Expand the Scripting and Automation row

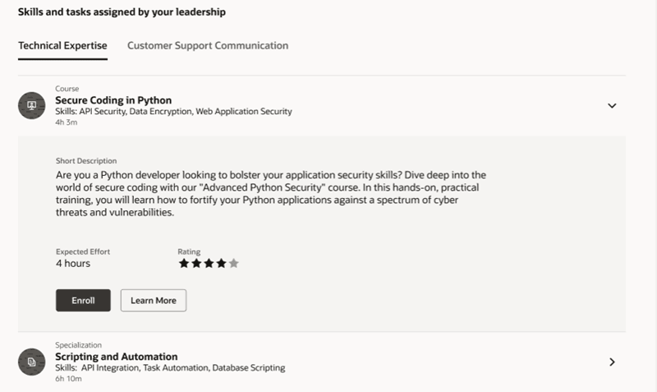point(612,362)
